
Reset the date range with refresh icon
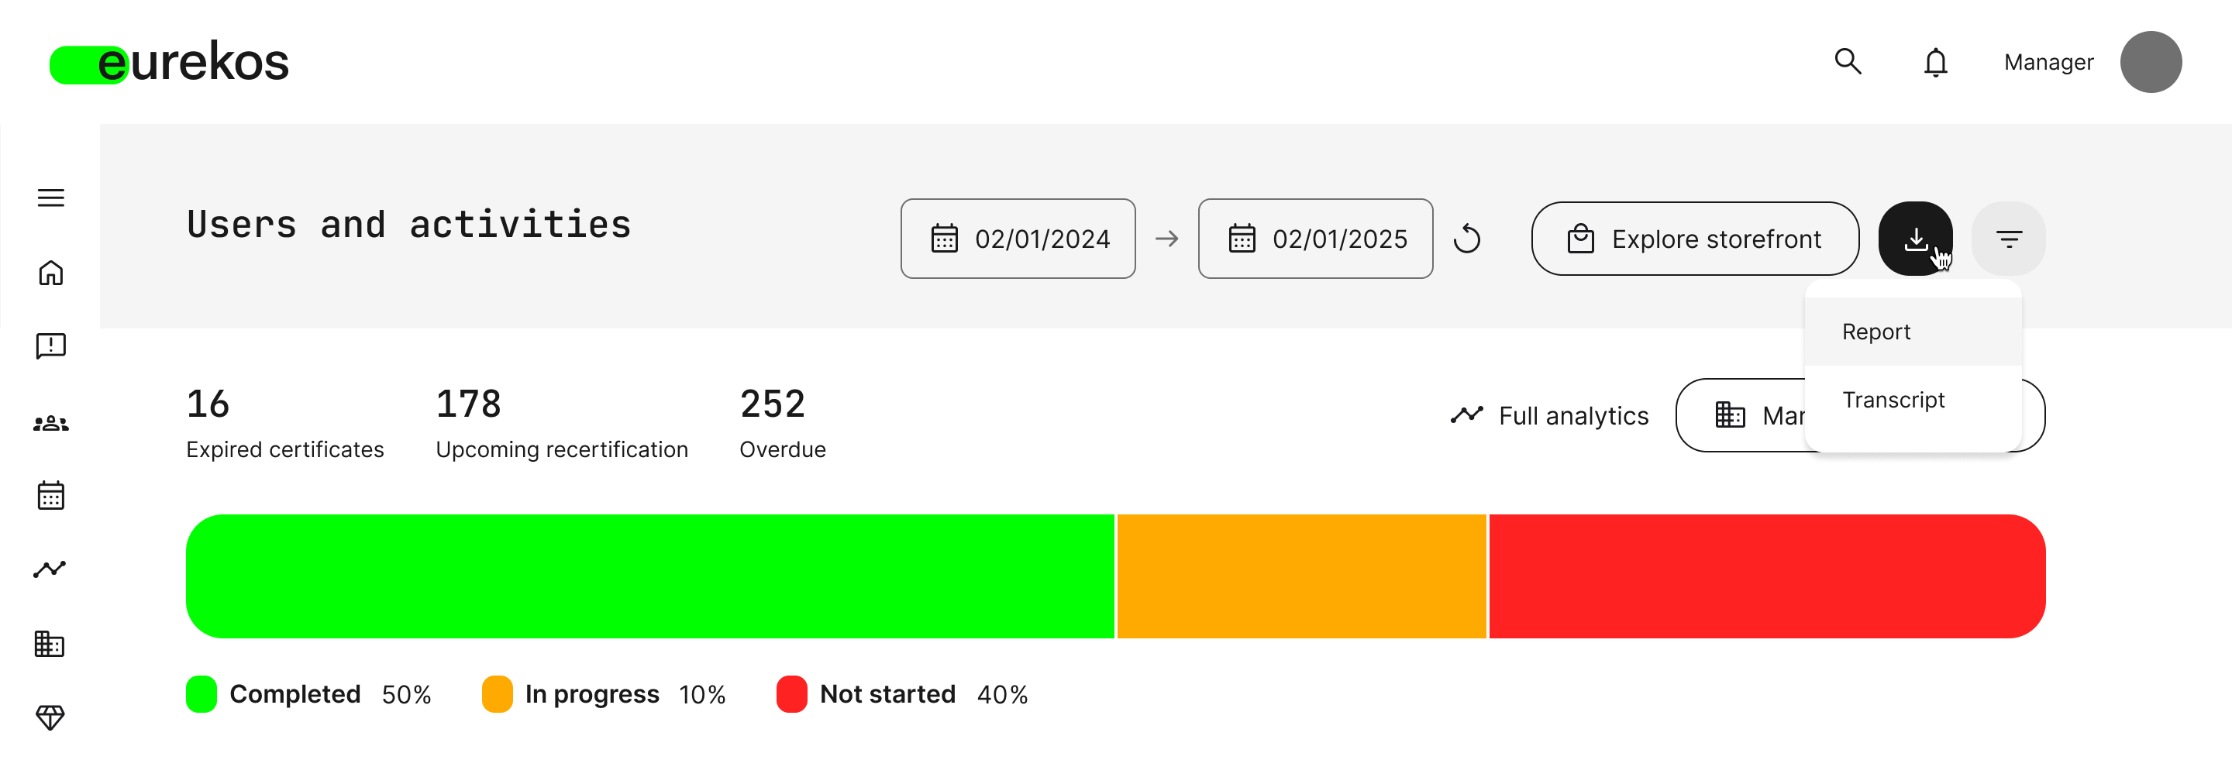[1467, 239]
